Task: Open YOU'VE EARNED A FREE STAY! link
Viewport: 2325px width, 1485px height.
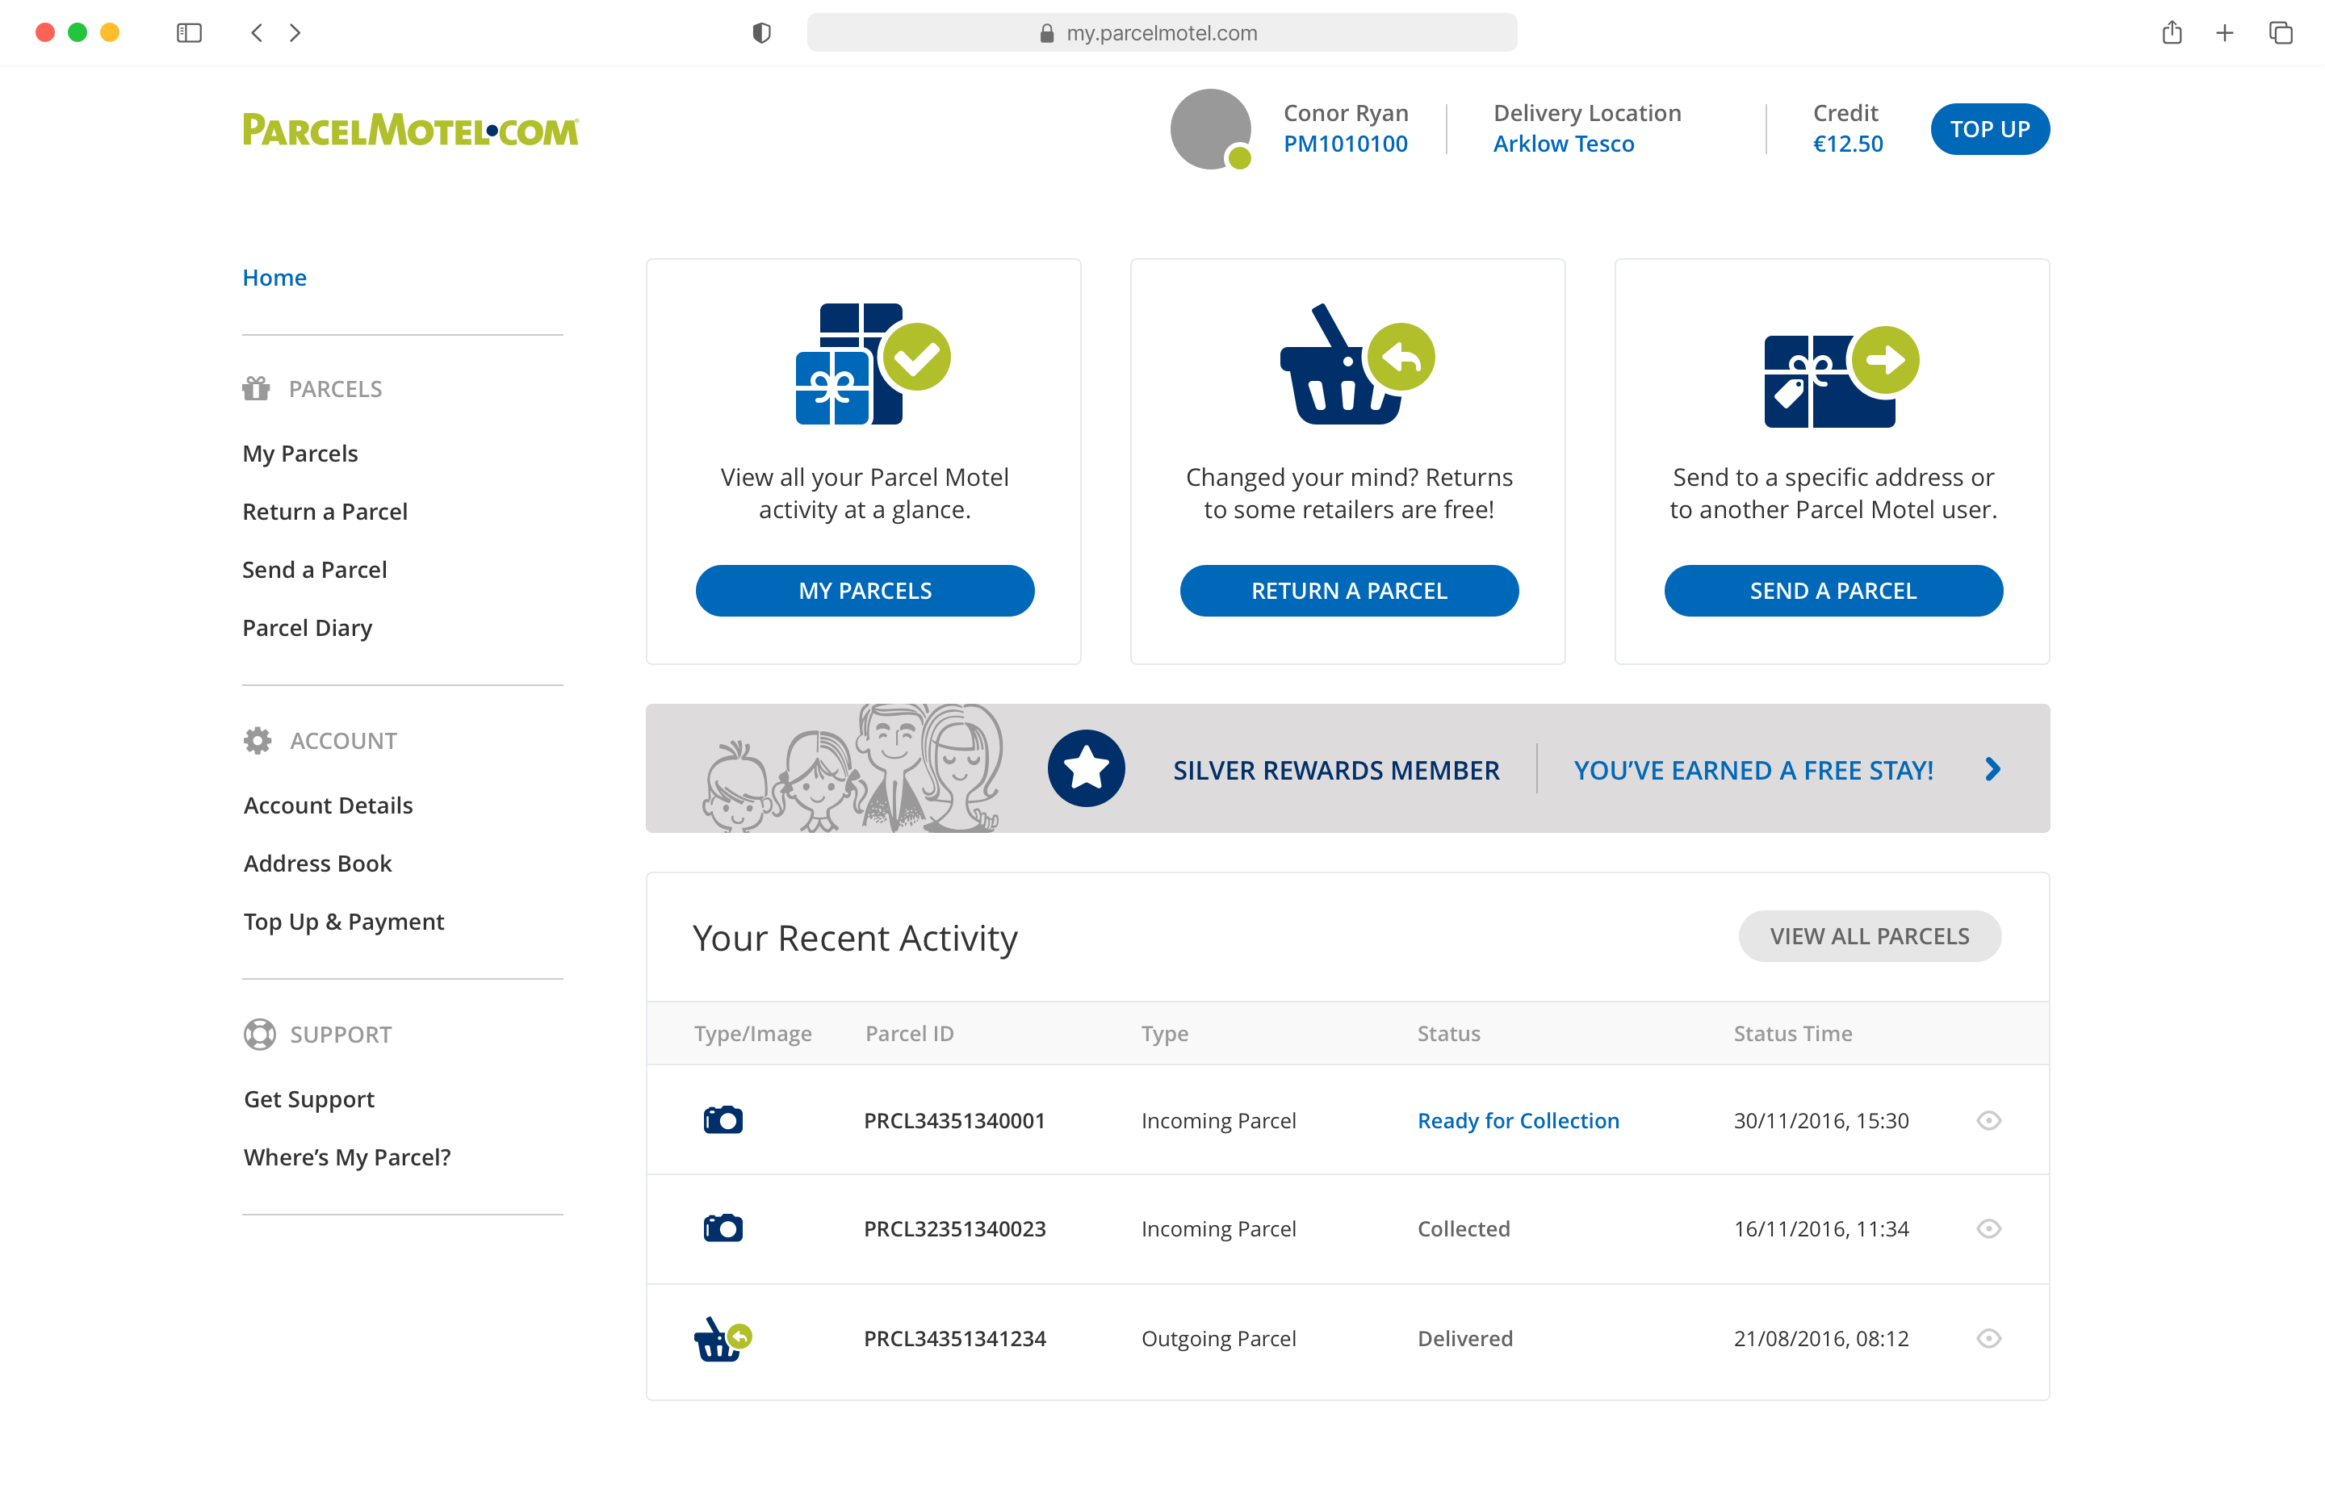Action: tap(1753, 769)
